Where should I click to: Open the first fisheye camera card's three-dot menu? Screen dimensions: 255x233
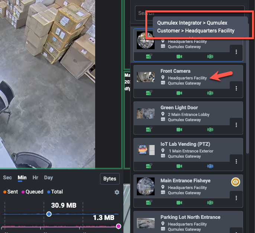(236, 52)
